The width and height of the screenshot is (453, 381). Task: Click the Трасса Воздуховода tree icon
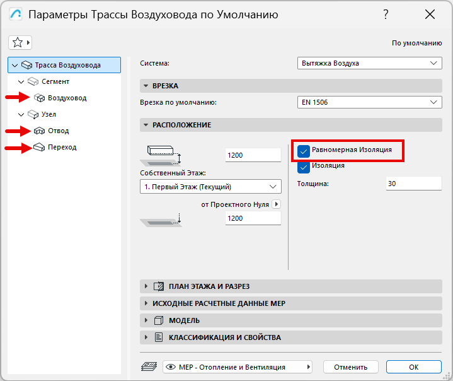tap(27, 65)
